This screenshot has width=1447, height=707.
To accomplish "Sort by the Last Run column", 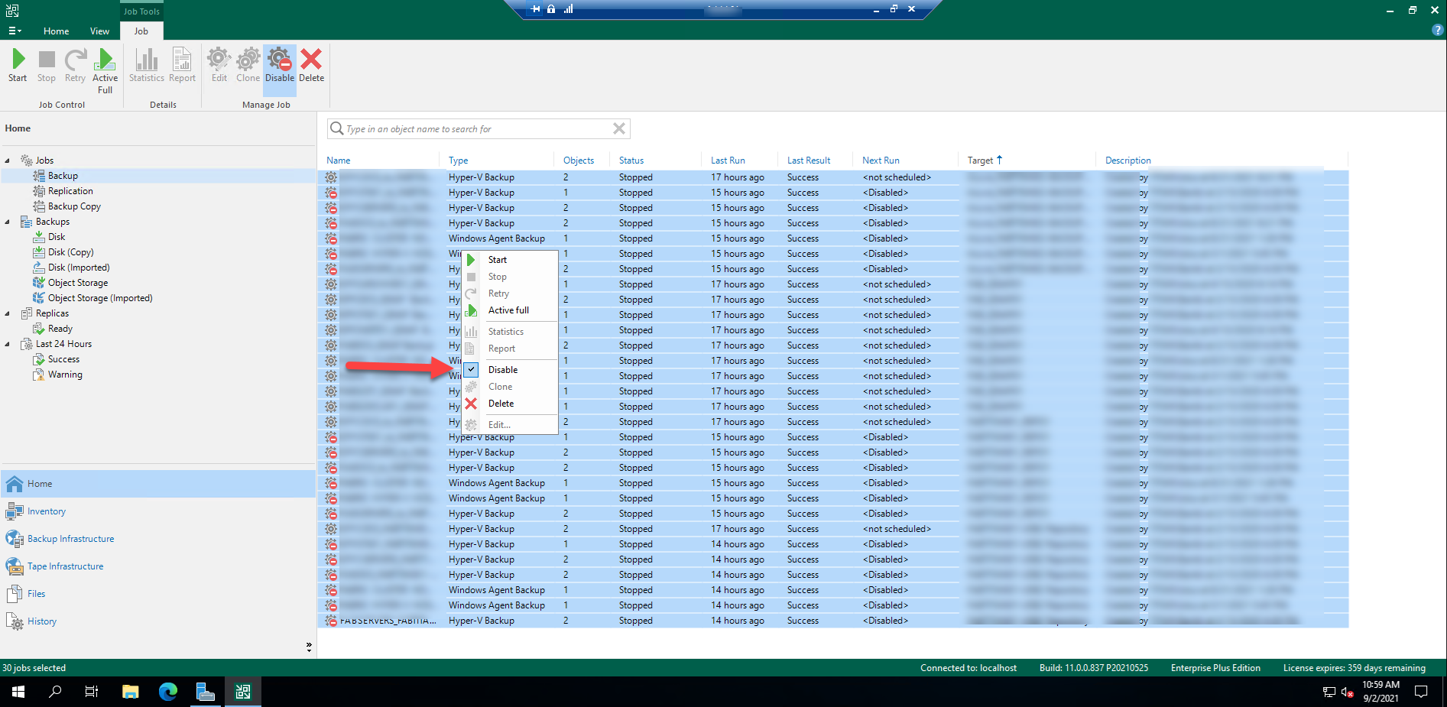I will (728, 161).
